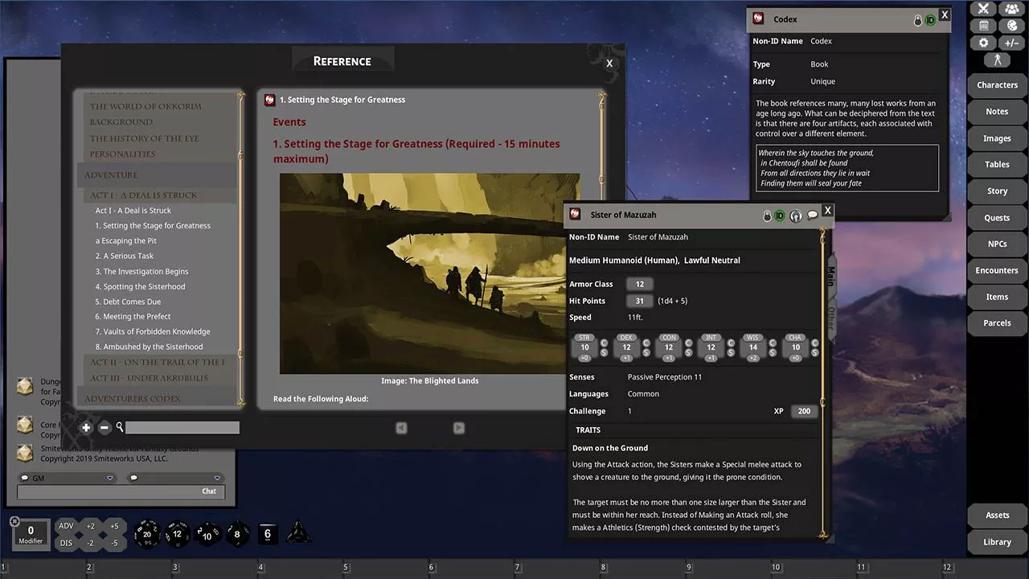Open Vaults of Forbidden Knowledge page

(x=153, y=331)
